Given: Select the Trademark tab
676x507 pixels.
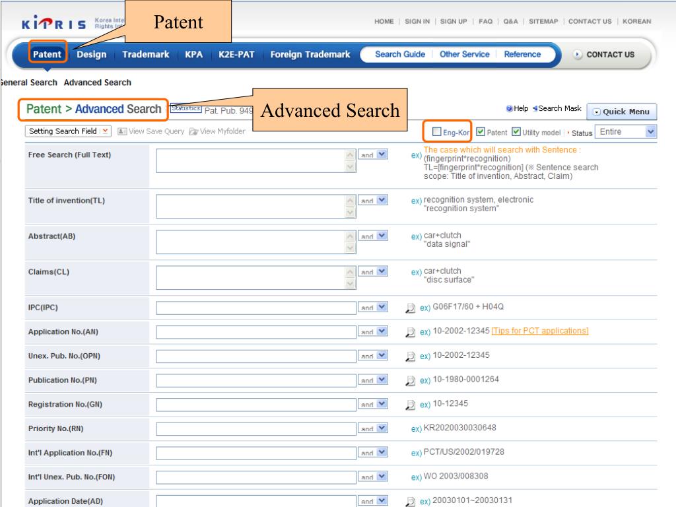Looking at the screenshot, I should click(146, 54).
